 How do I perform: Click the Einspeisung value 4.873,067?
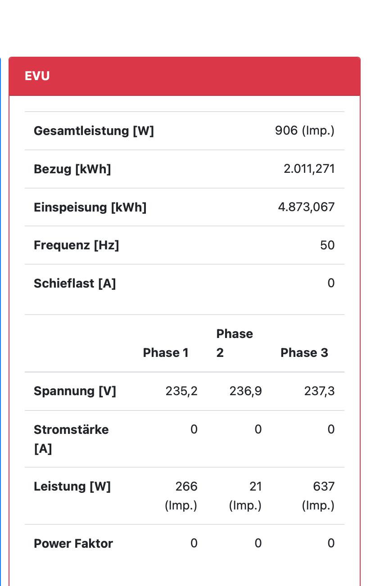tap(306, 207)
